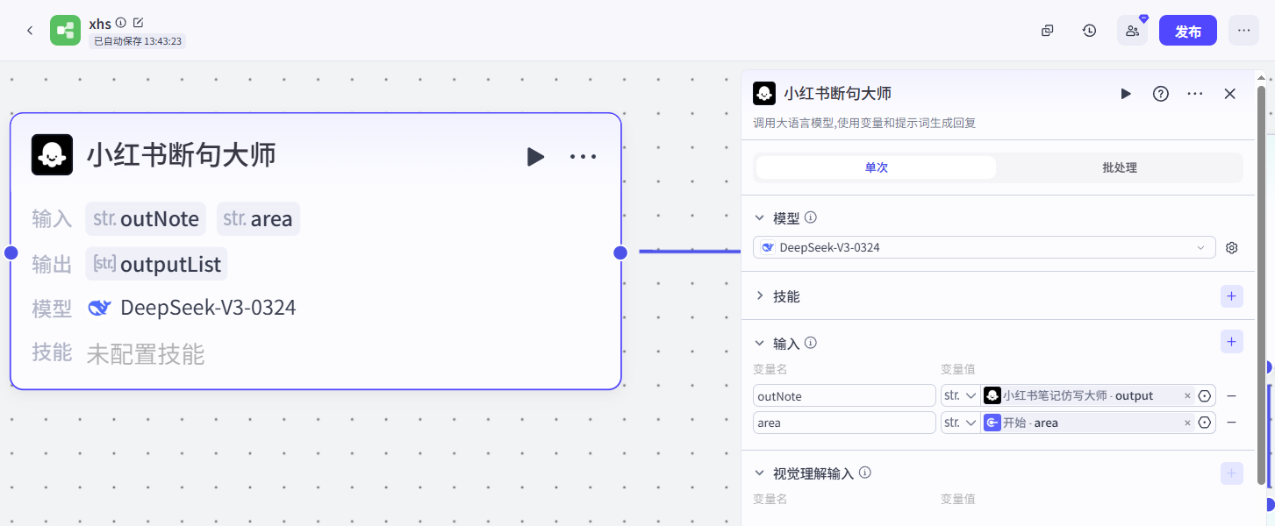This screenshot has width=1275, height=526.
Task: Open the duplicate workflow icon in header
Action: (1047, 31)
